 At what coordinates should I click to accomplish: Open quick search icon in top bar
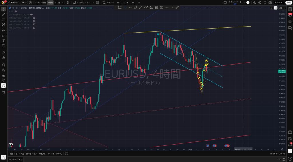click(254, 3)
